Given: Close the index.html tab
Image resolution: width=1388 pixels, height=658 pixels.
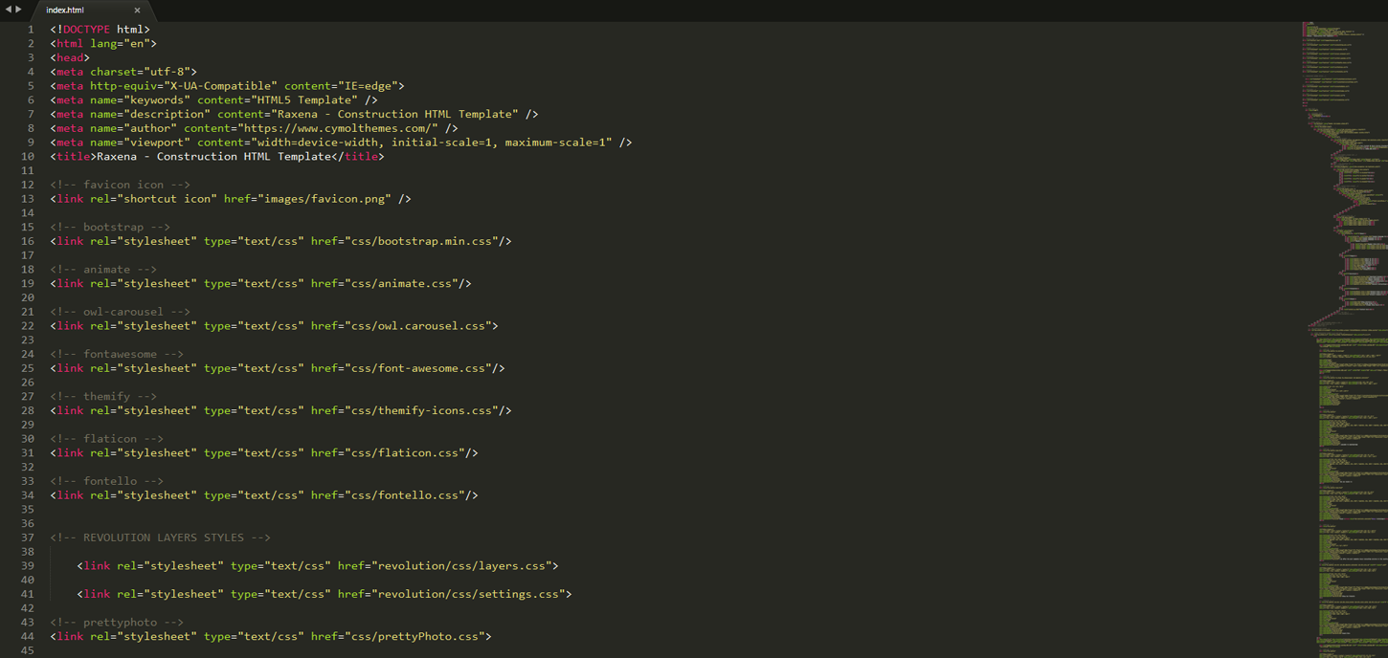Looking at the screenshot, I should [137, 11].
